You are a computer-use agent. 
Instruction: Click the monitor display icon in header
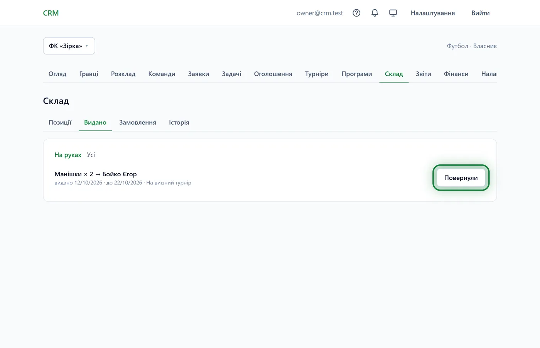(393, 13)
